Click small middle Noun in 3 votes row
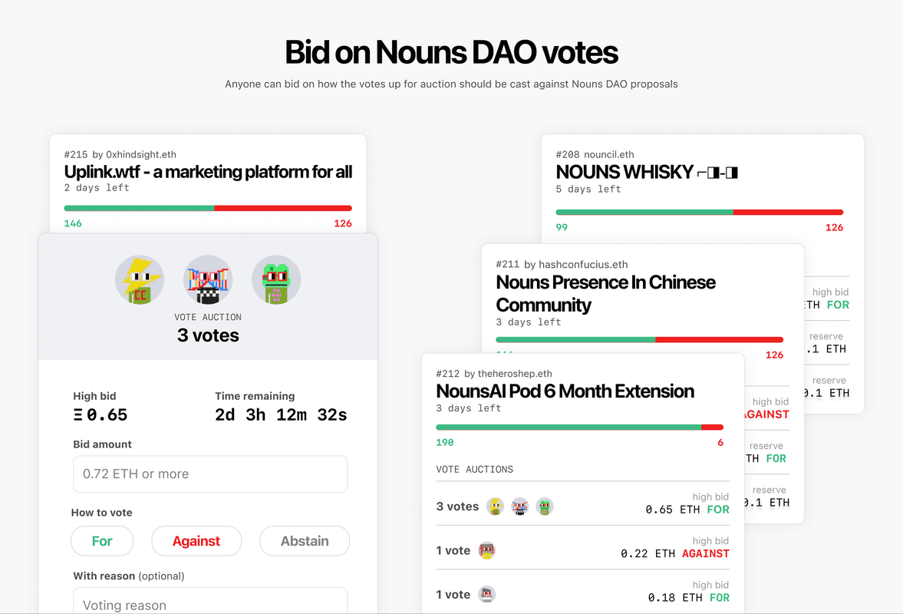Viewport: 903px width, 614px height. click(520, 507)
